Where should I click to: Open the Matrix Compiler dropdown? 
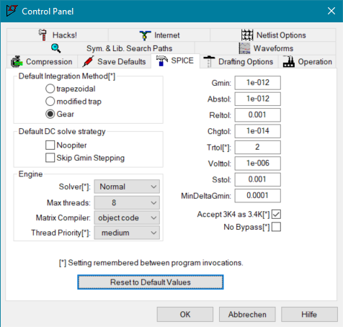(x=127, y=218)
